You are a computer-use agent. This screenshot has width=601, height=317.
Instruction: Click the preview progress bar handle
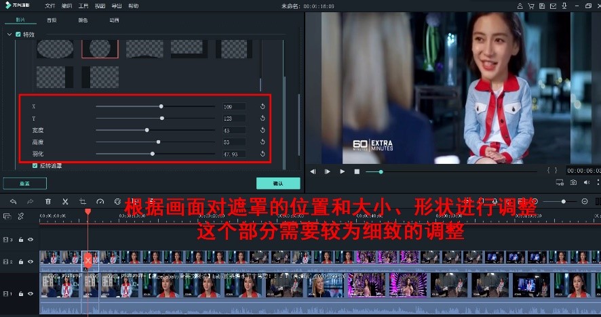coord(381,172)
